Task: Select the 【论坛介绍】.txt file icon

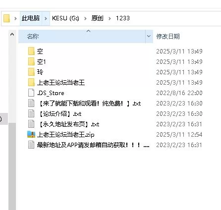Action: 31,114
